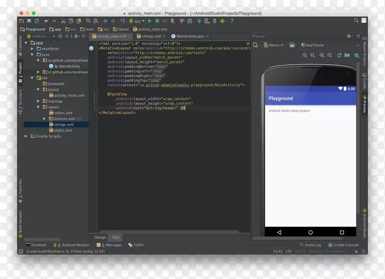Switch to the Design view
This screenshot has width=385, height=279.
coord(100,237)
